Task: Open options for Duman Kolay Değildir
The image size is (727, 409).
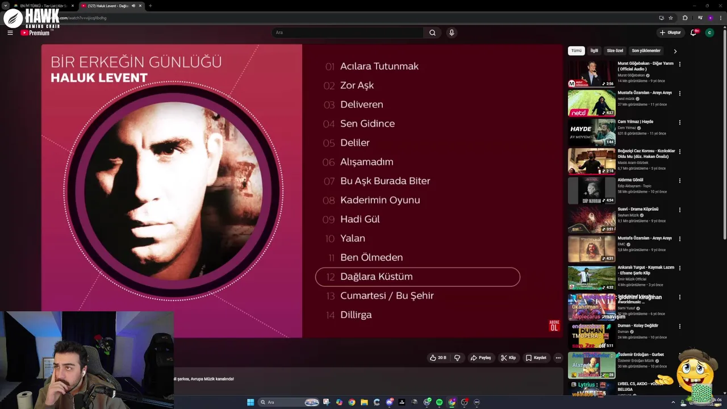Action: (x=679, y=326)
